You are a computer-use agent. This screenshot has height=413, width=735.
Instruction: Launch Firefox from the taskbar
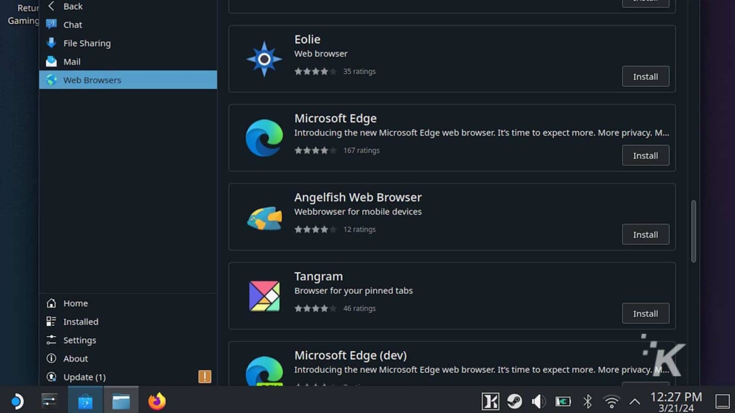click(x=157, y=401)
